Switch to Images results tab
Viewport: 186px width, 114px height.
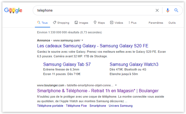(x=81, y=23)
